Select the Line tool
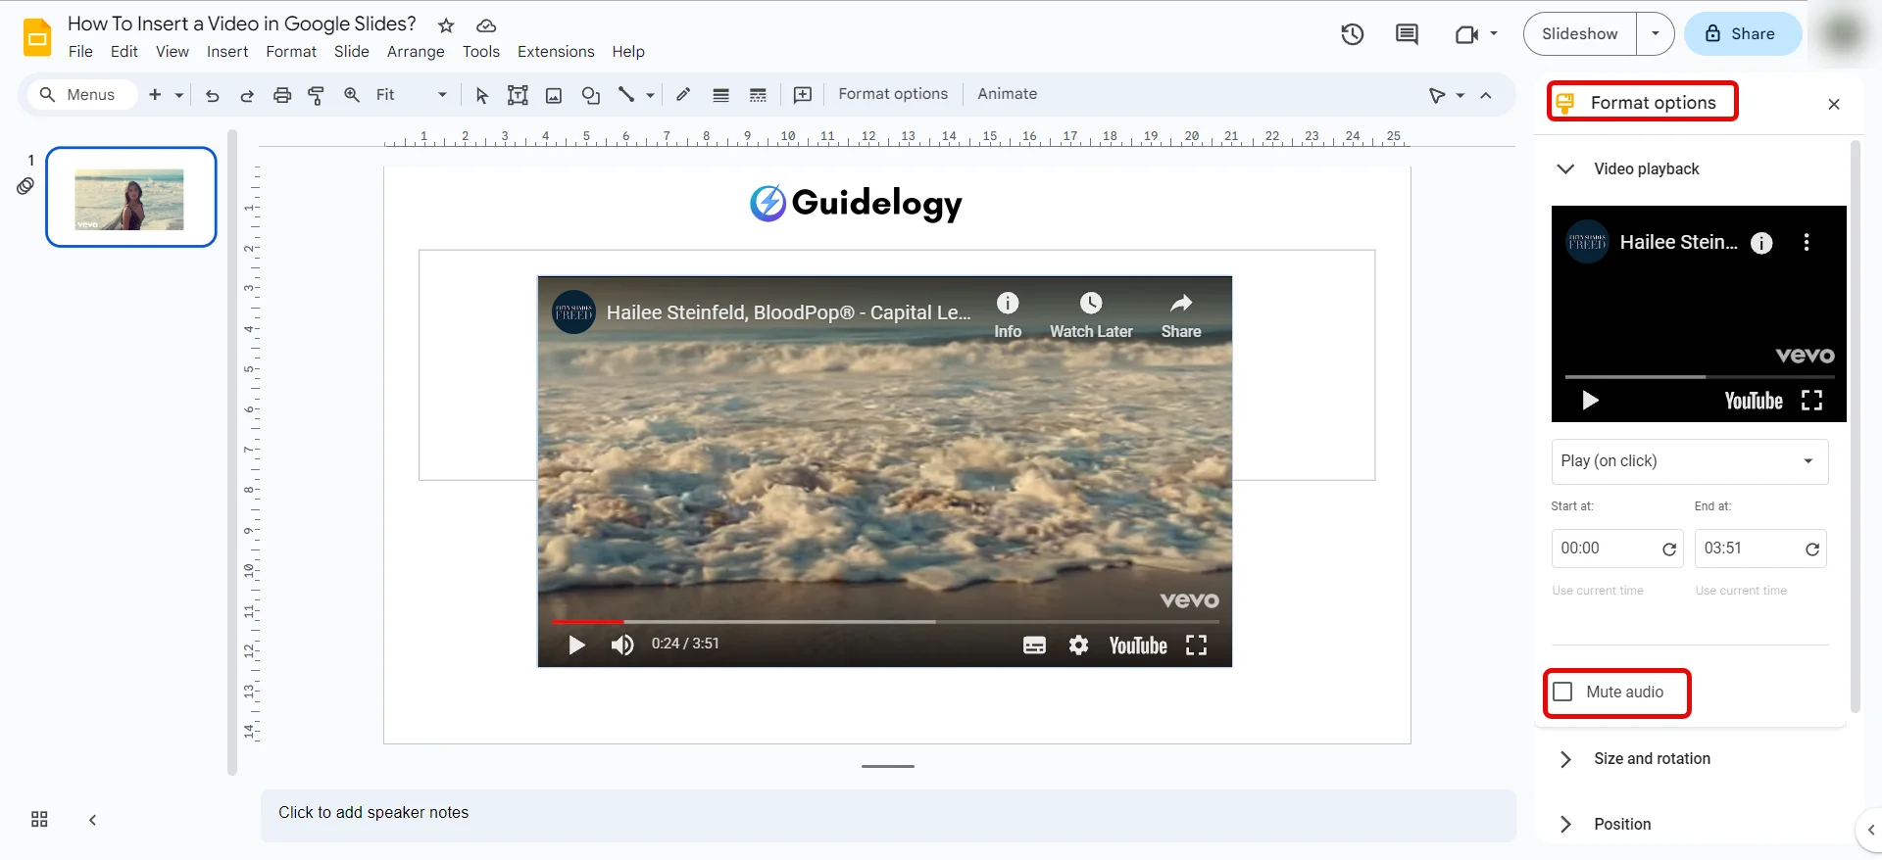Image resolution: width=1882 pixels, height=860 pixels. pyautogui.click(x=626, y=95)
